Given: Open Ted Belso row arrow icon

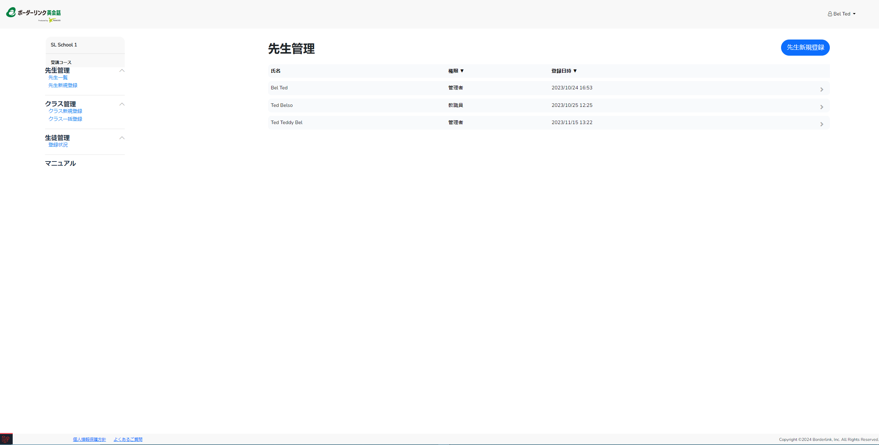Looking at the screenshot, I should [x=822, y=107].
